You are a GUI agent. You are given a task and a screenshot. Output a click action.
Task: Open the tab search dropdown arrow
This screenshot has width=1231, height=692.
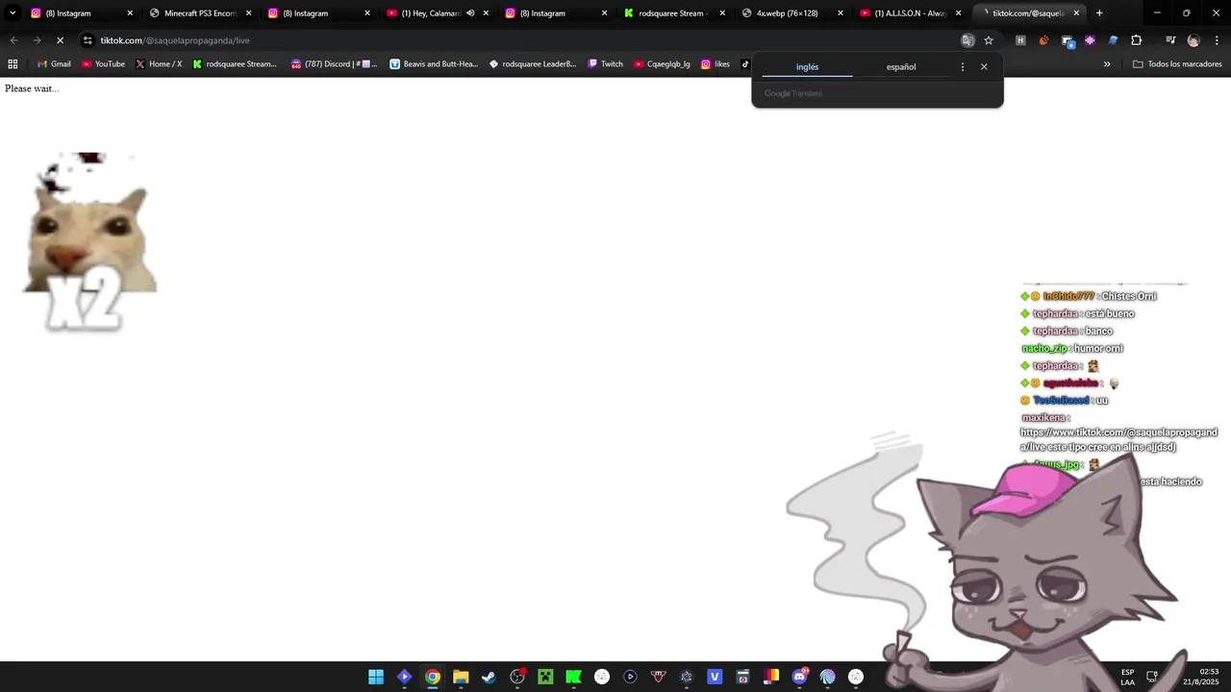click(x=13, y=13)
